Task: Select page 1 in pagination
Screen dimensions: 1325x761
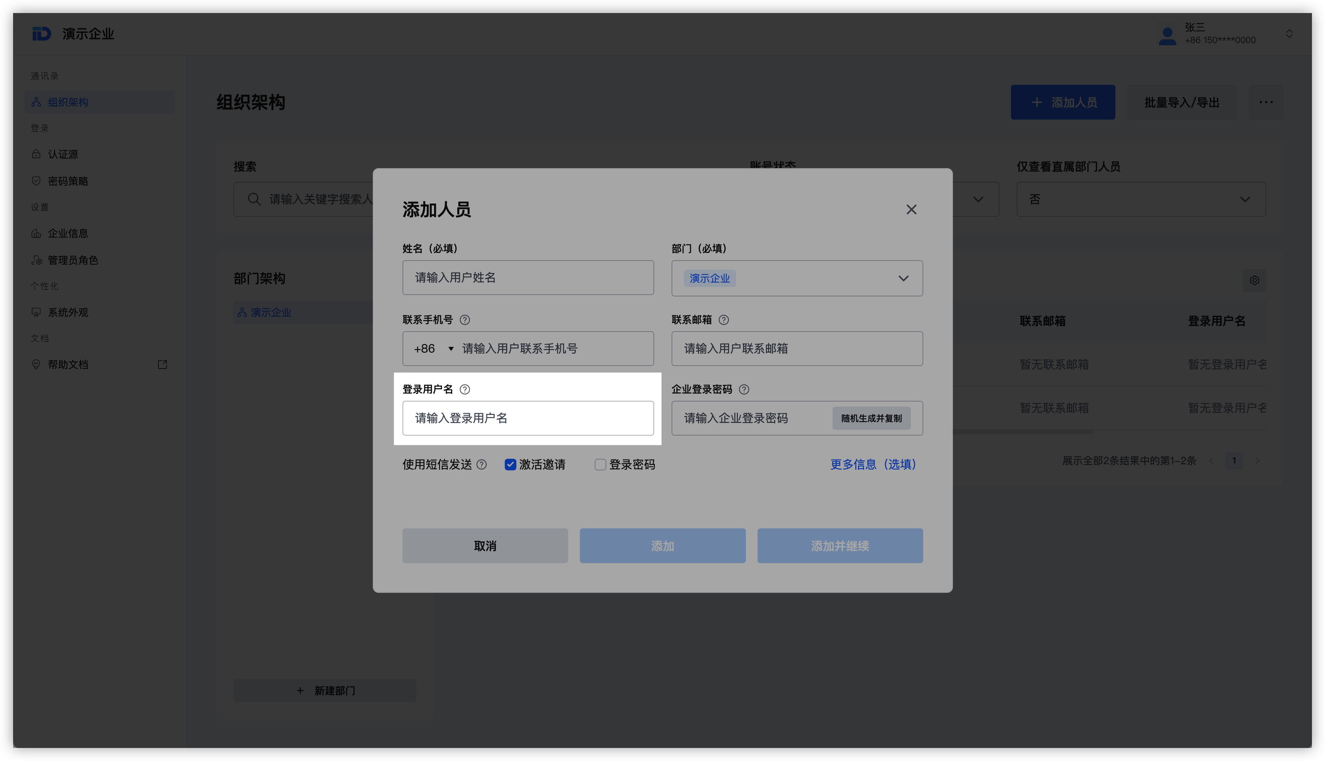Action: pyautogui.click(x=1234, y=461)
